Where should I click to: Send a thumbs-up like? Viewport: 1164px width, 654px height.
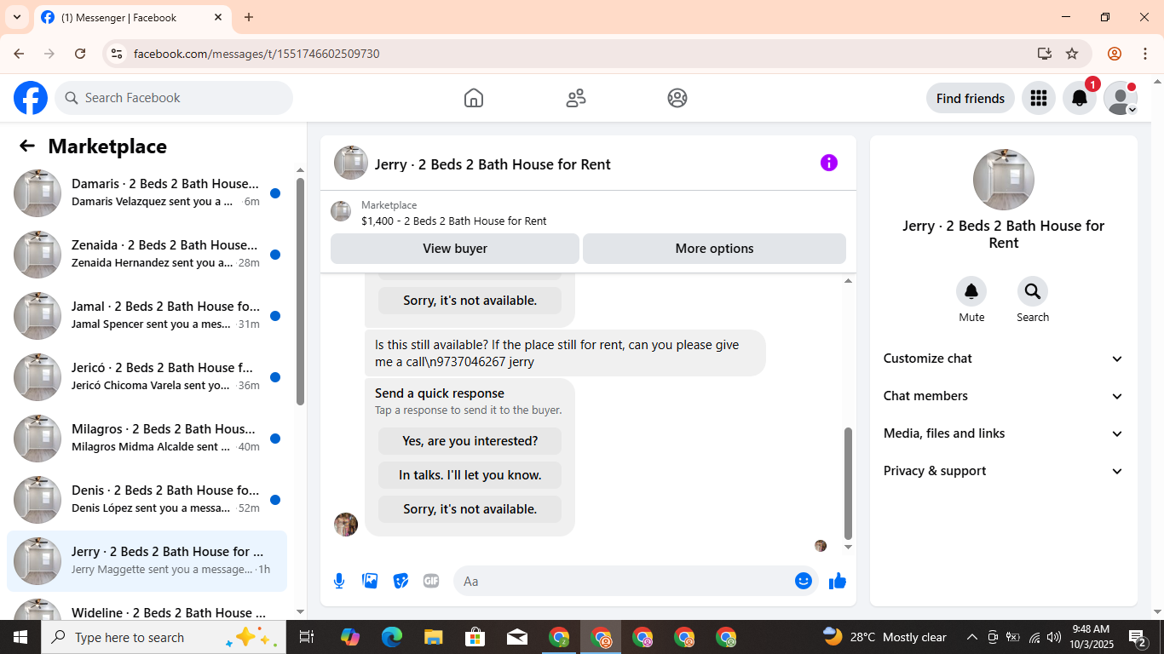(838, 581)
